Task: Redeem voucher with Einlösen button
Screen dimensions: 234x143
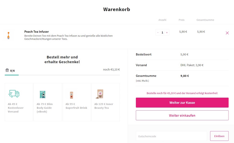Action: (x=219, y=136)
